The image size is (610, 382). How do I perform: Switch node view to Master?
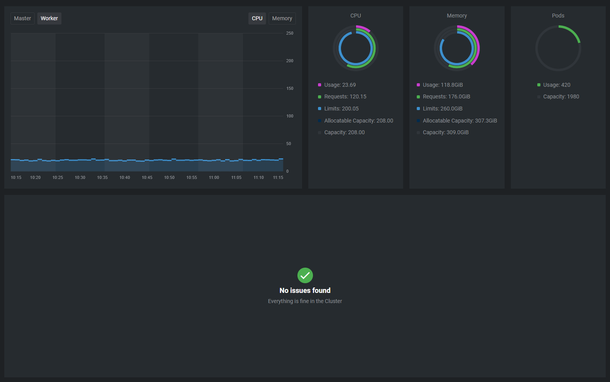23,18
